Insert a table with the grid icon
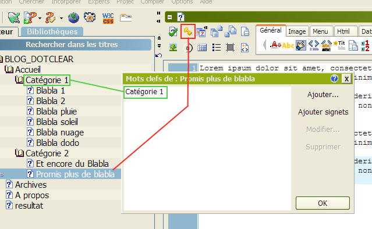The height and width of the screenshot is (229, 372). pos(202,48)
